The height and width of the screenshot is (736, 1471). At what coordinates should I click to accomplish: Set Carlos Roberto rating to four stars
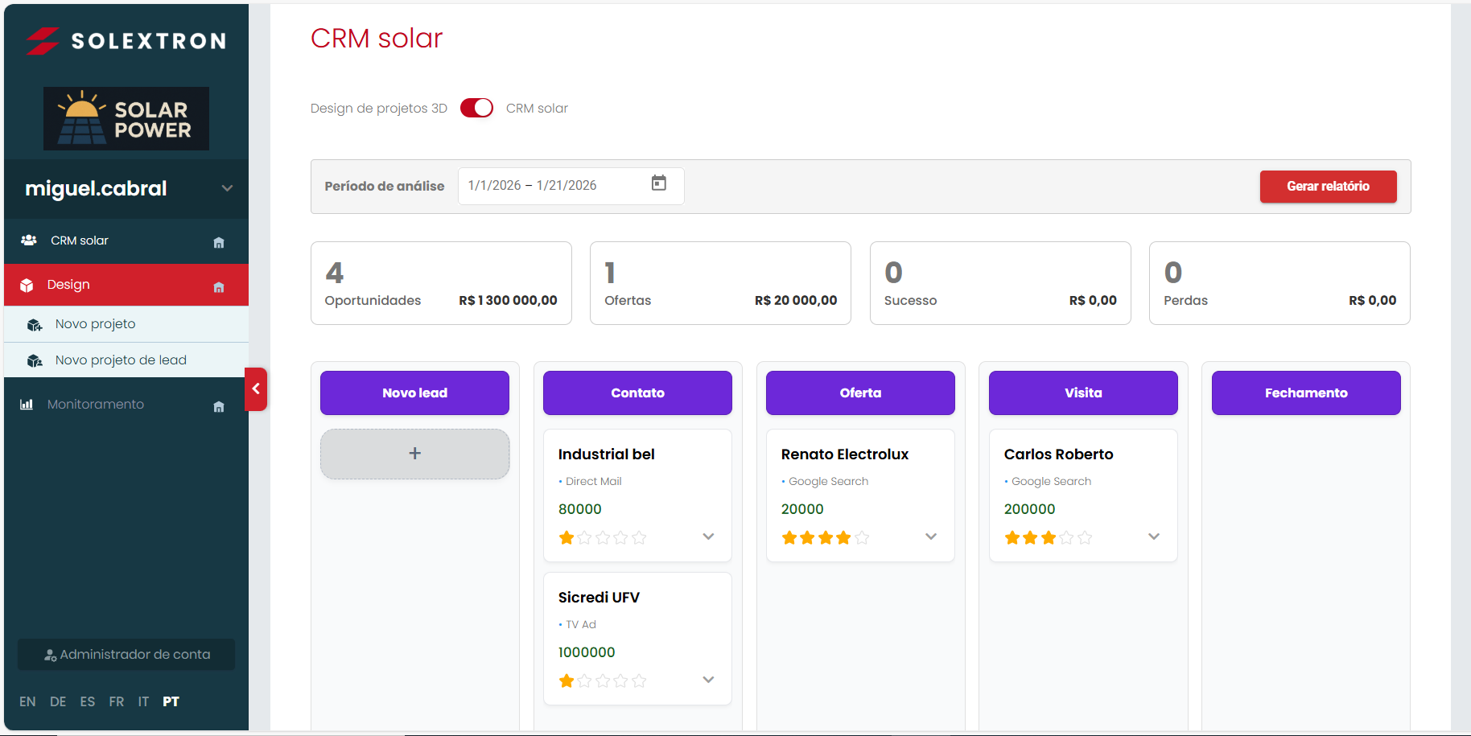tap(1067, 537)
